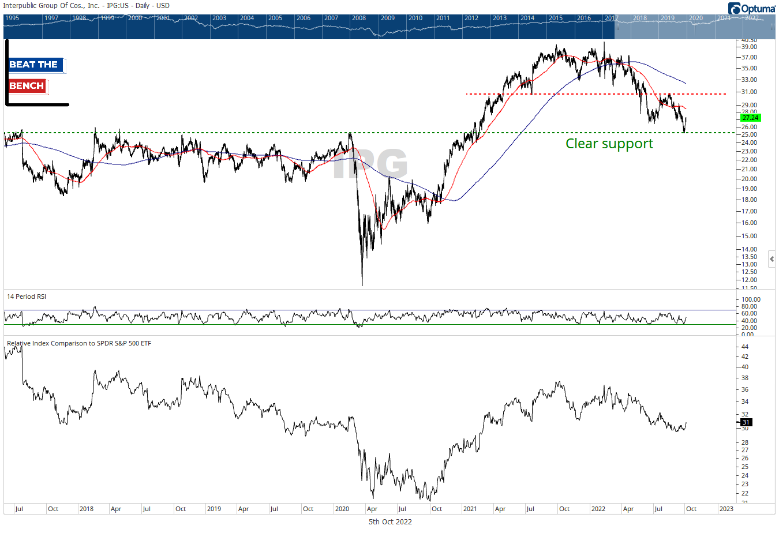Viewport: 779px width, 533px height.
Task: Click the 38 relative index axis label
Action: 745,378
